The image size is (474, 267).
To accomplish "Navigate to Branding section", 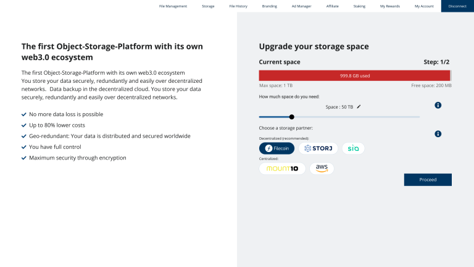I will (x=269, y=6).
